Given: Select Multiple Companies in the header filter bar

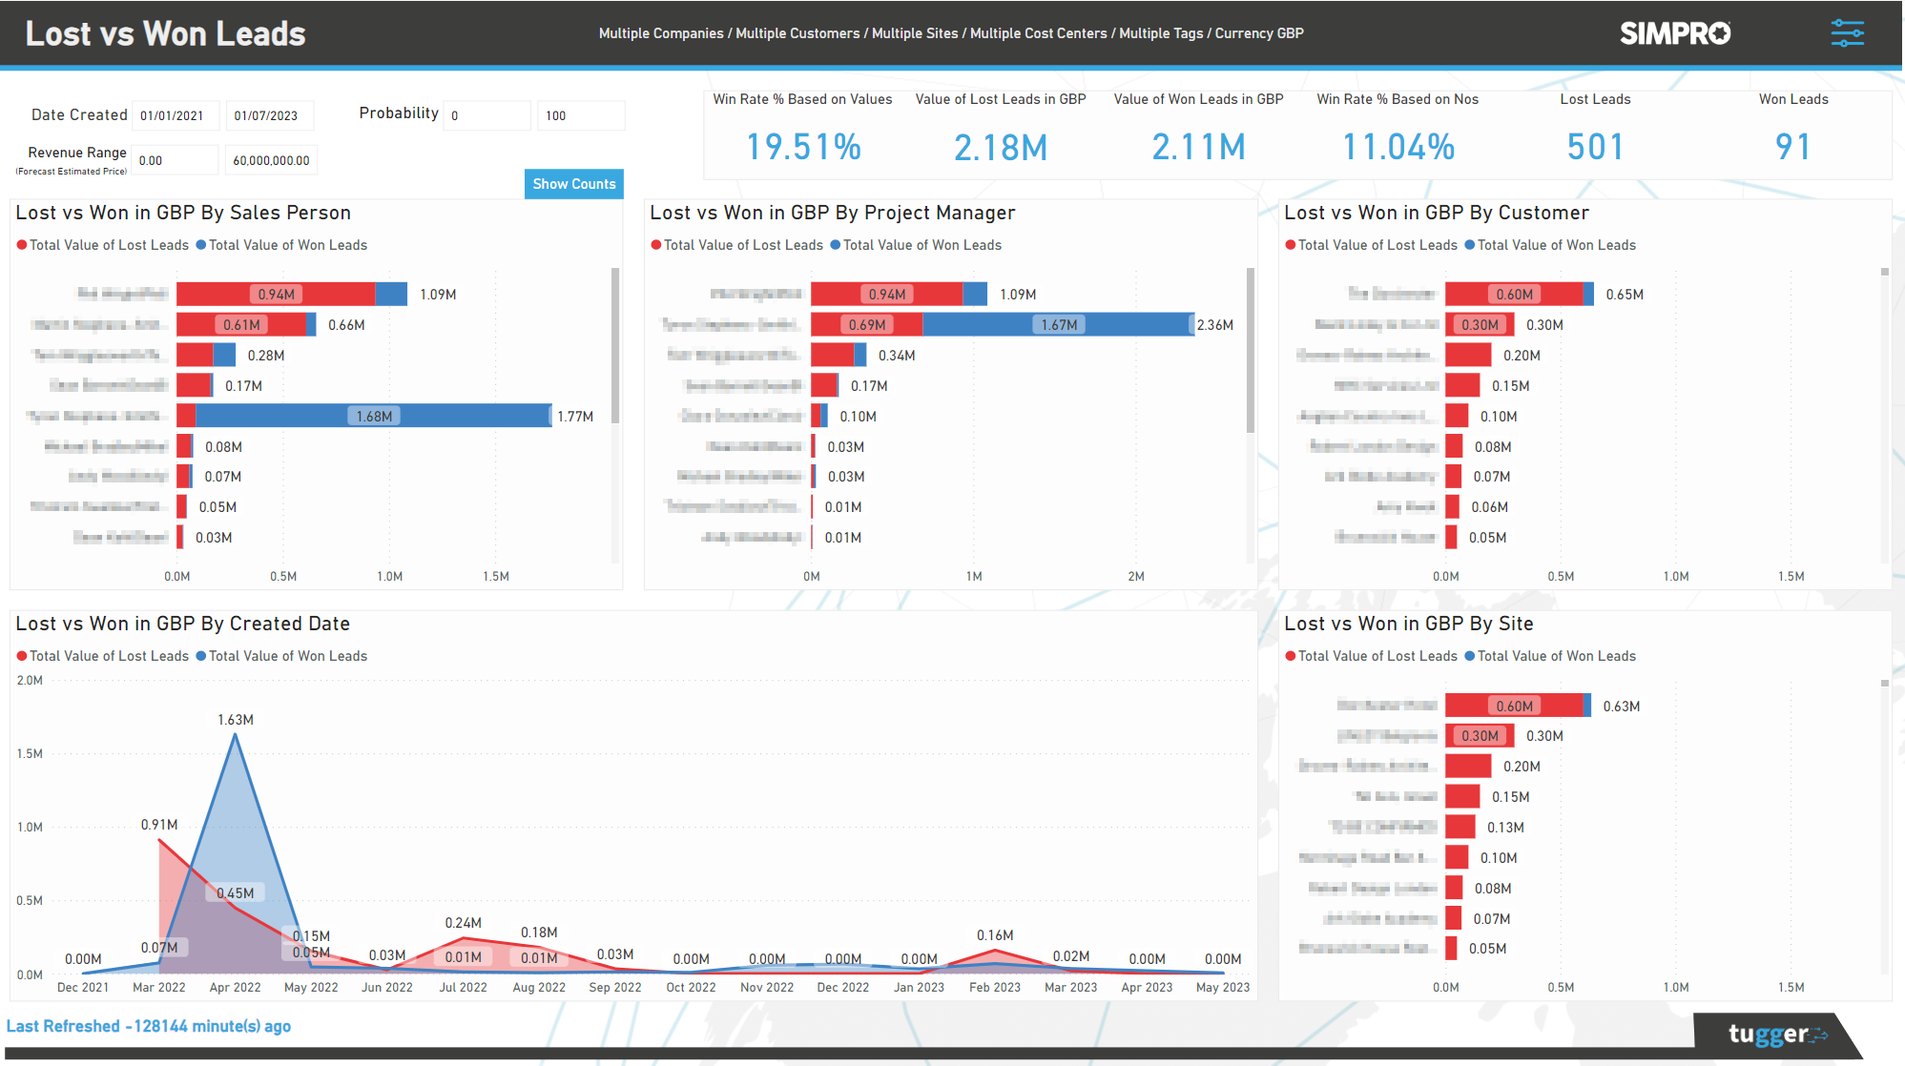Looking at the screenshot, I should point(659,32).
